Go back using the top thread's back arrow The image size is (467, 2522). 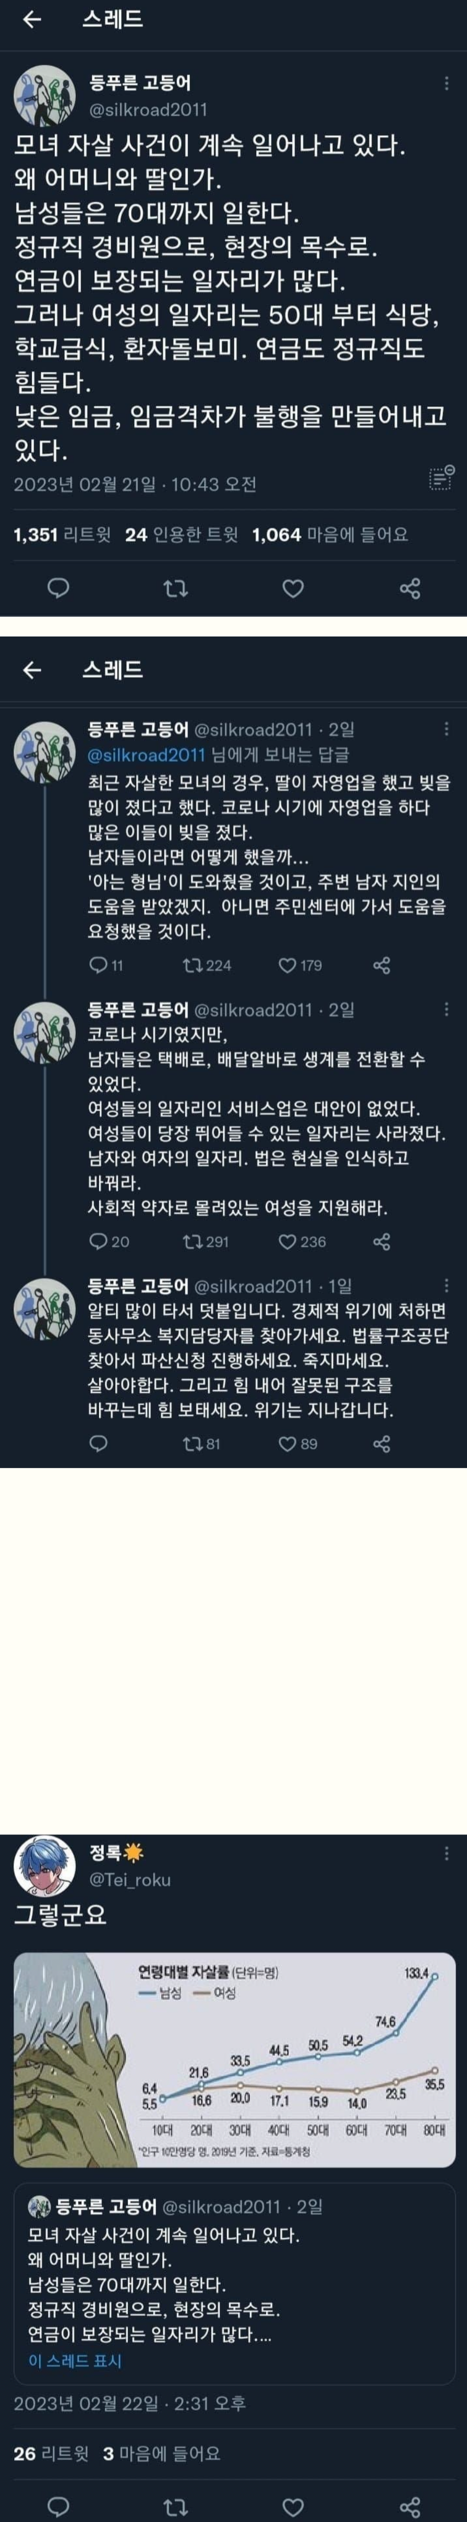click(31, 20)
